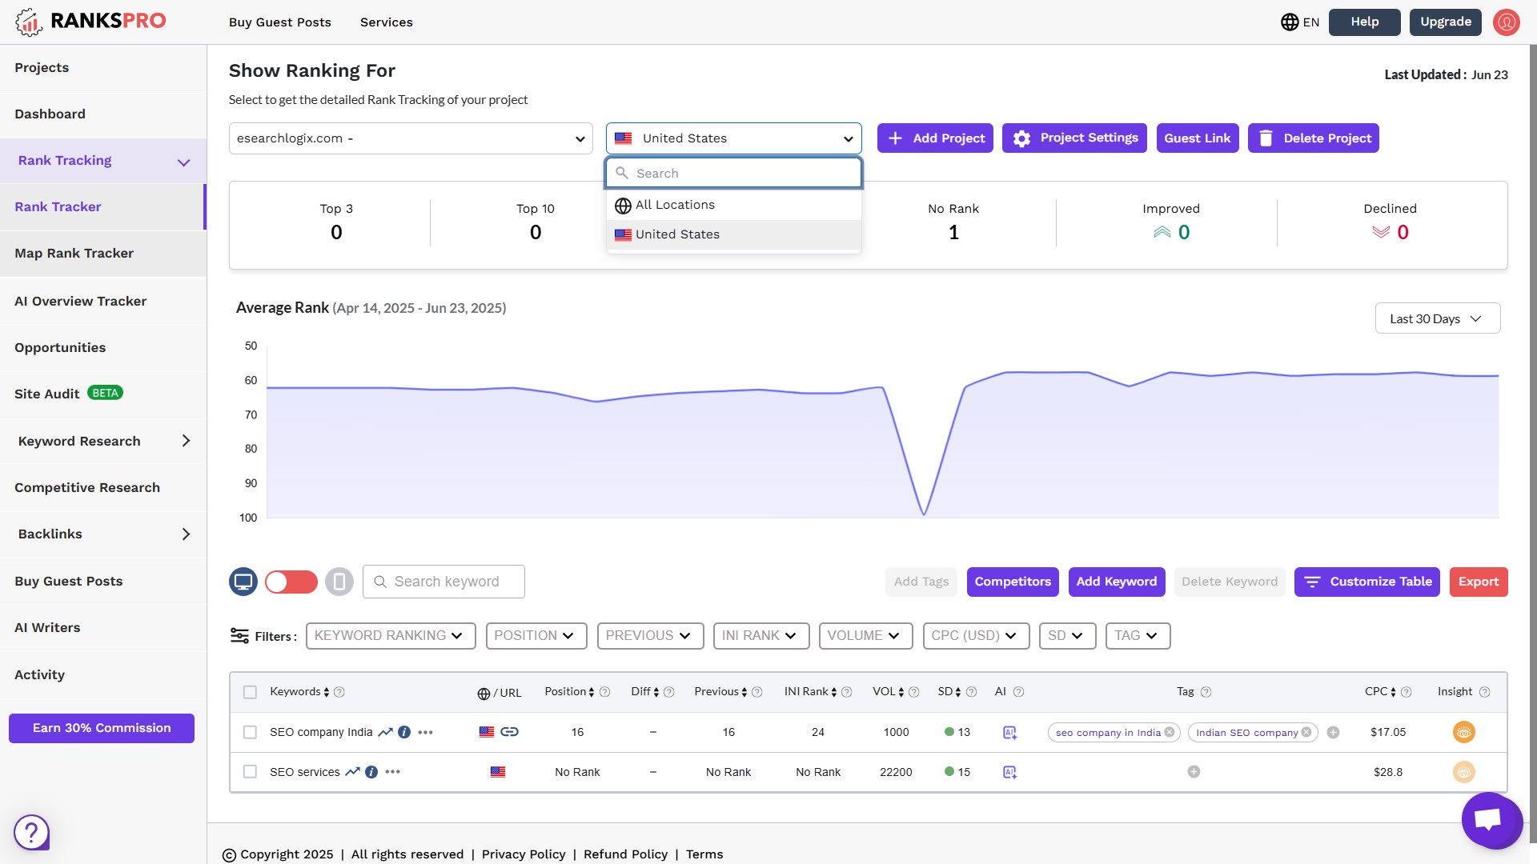This screenshot has width=1537, height=864.
Task: Show help tooltip for Keywords column
Action: point(339,692)
